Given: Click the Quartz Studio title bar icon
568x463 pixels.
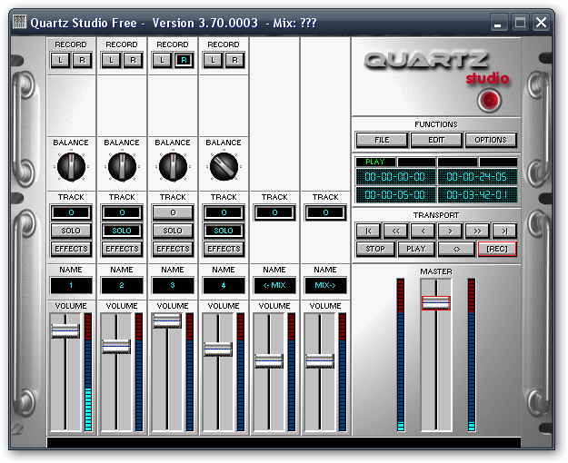Looking at the screenshot, I should tap(20, 22).
